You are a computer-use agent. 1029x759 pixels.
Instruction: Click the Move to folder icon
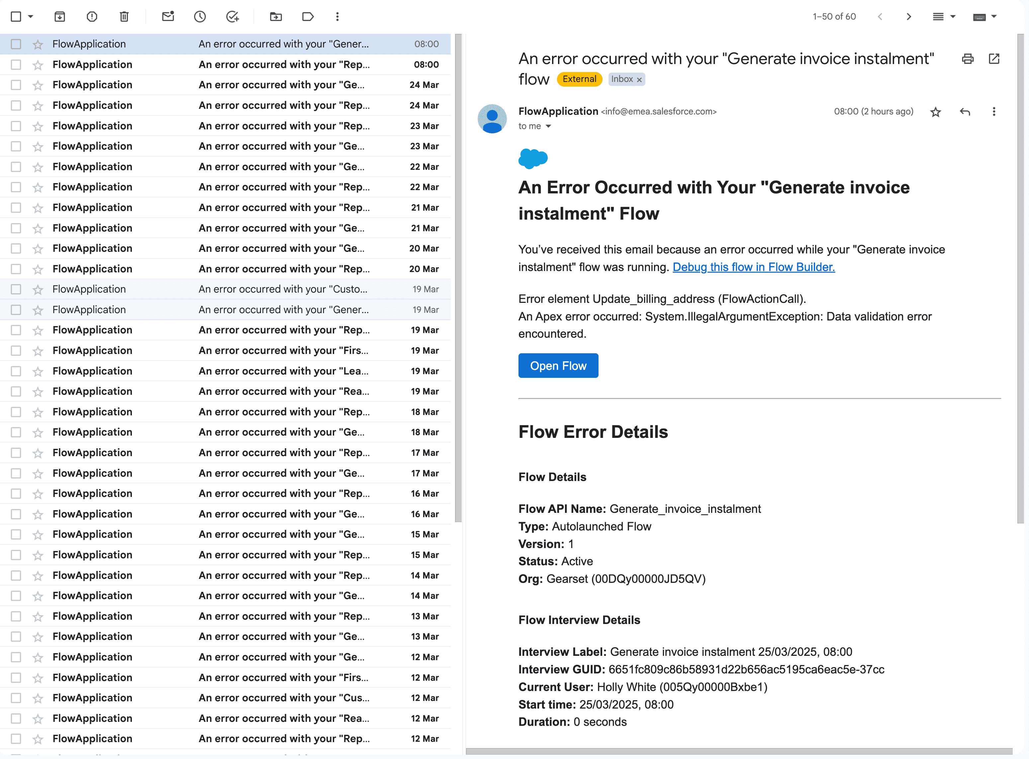(x=276, y=17)
